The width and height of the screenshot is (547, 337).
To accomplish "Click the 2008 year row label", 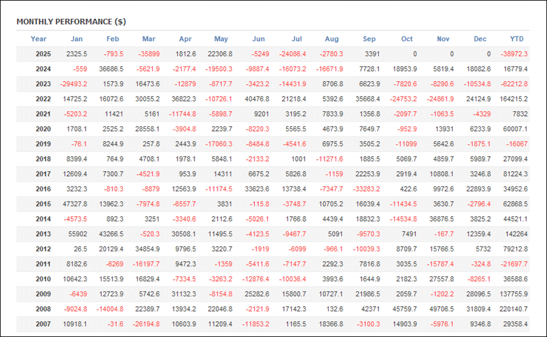I will coord(43,308).
